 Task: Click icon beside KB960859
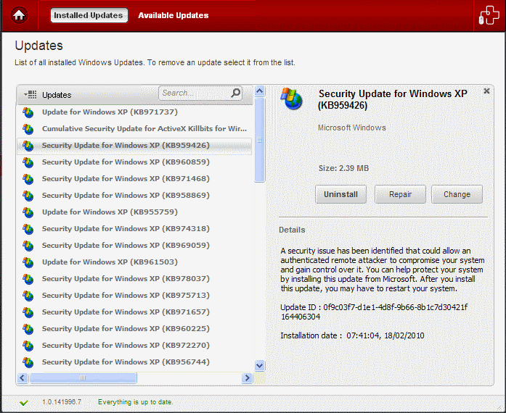28,162
